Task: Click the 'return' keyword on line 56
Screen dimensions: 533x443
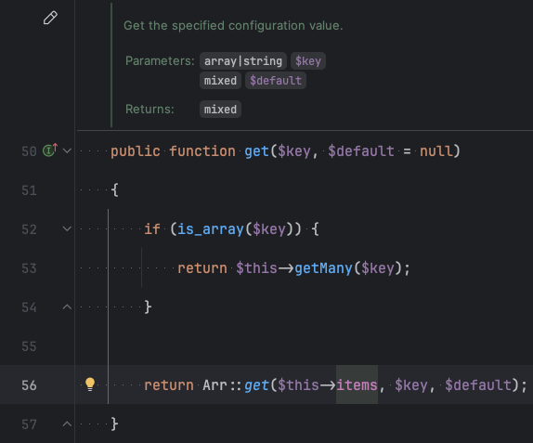Action: [x=169, y=385]
